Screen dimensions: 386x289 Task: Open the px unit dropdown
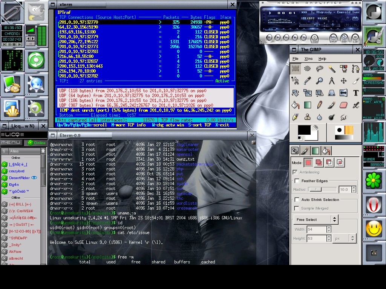pyautogui.click(x=345, y=238)
